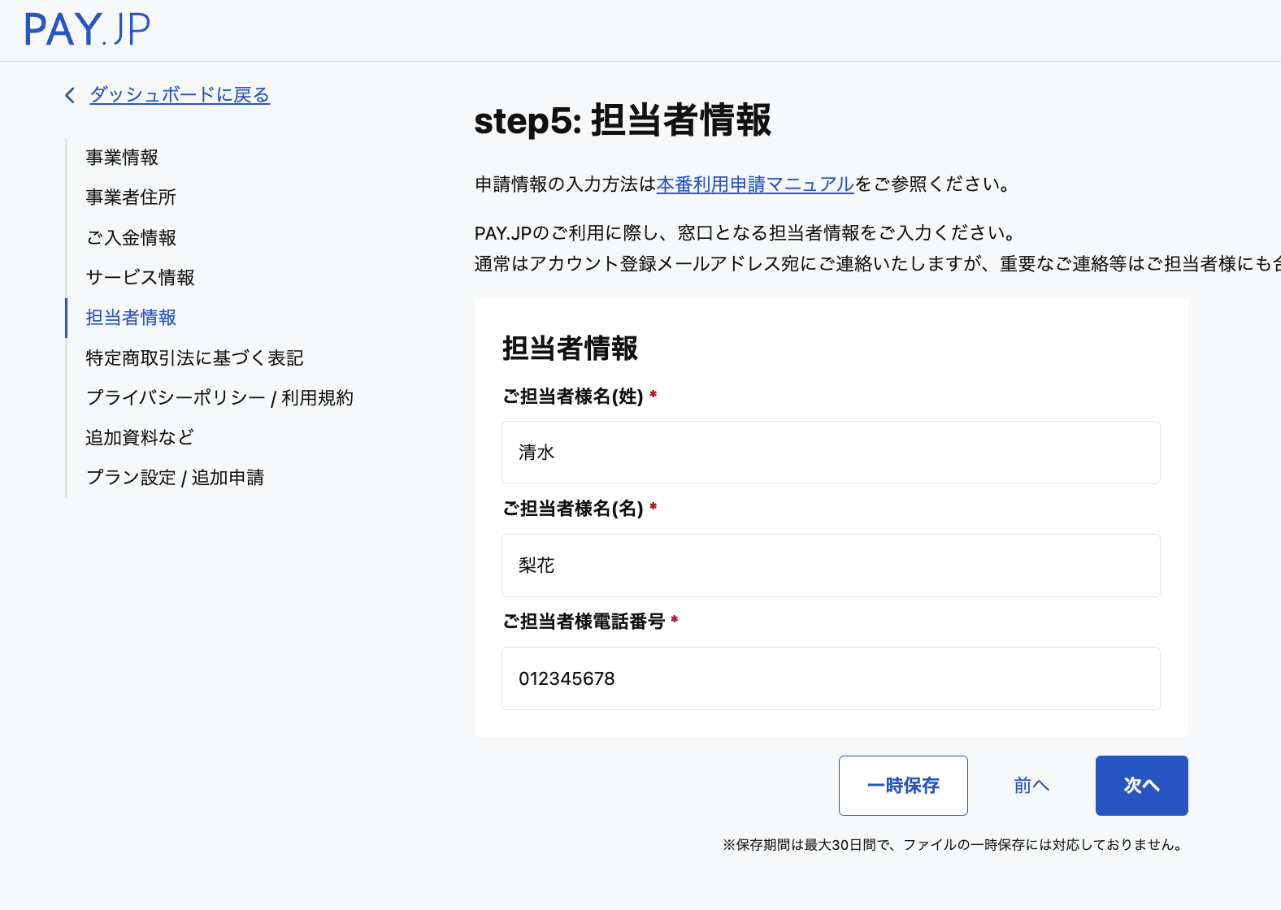Open サービス情報 step

140,277
